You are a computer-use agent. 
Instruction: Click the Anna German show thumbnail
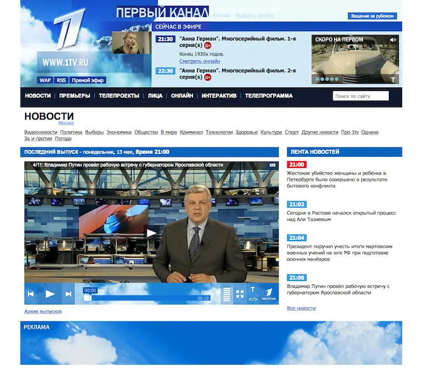click(x=132, y=43)
